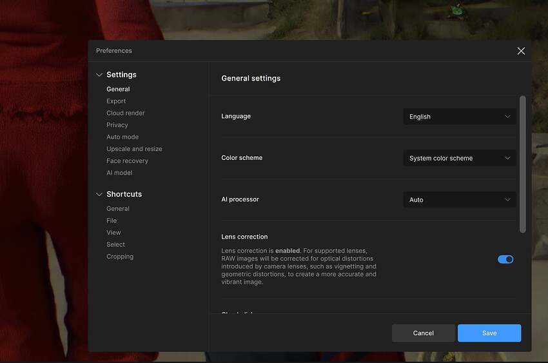The height and width of the screenshot is (363, 548).
Task: Click the blue Save button
Action: point(489,333)
